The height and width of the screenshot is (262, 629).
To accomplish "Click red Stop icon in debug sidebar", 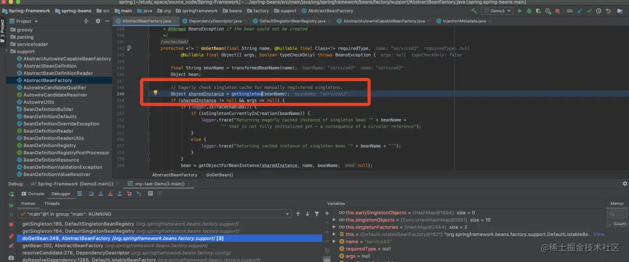I will 11,225.
